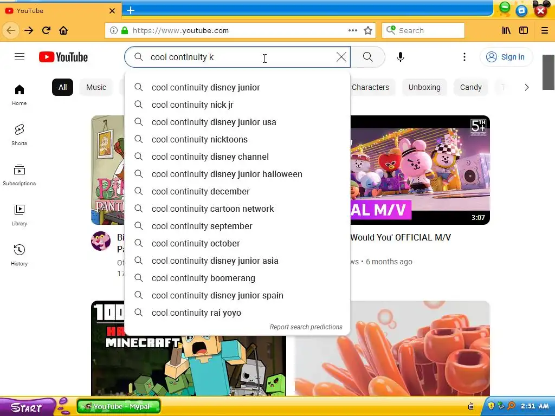
Task: Select the Candy filter chip
Action: tap(471, 87)
